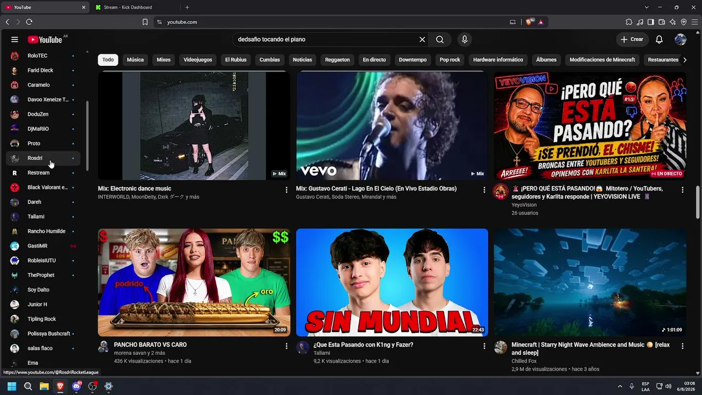Screen dimensions: 702x395
Task: Open the Chilled Fox channel name link
Action: [524, 361]
